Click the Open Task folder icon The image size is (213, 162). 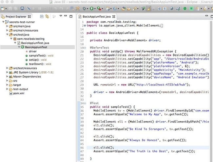pyautogui.click(x=129, y=9)
